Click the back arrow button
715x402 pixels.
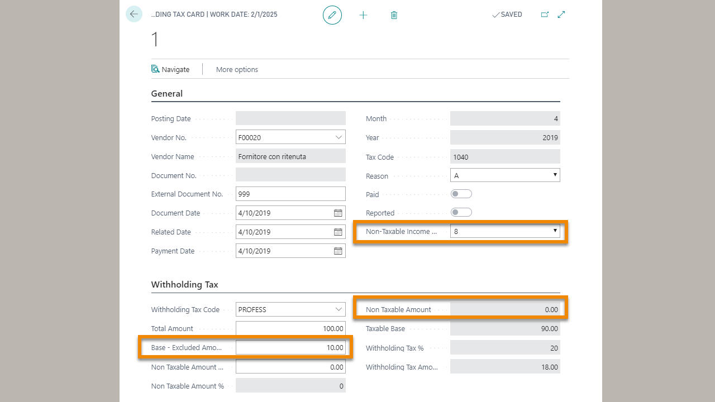(x=134, y=15)
